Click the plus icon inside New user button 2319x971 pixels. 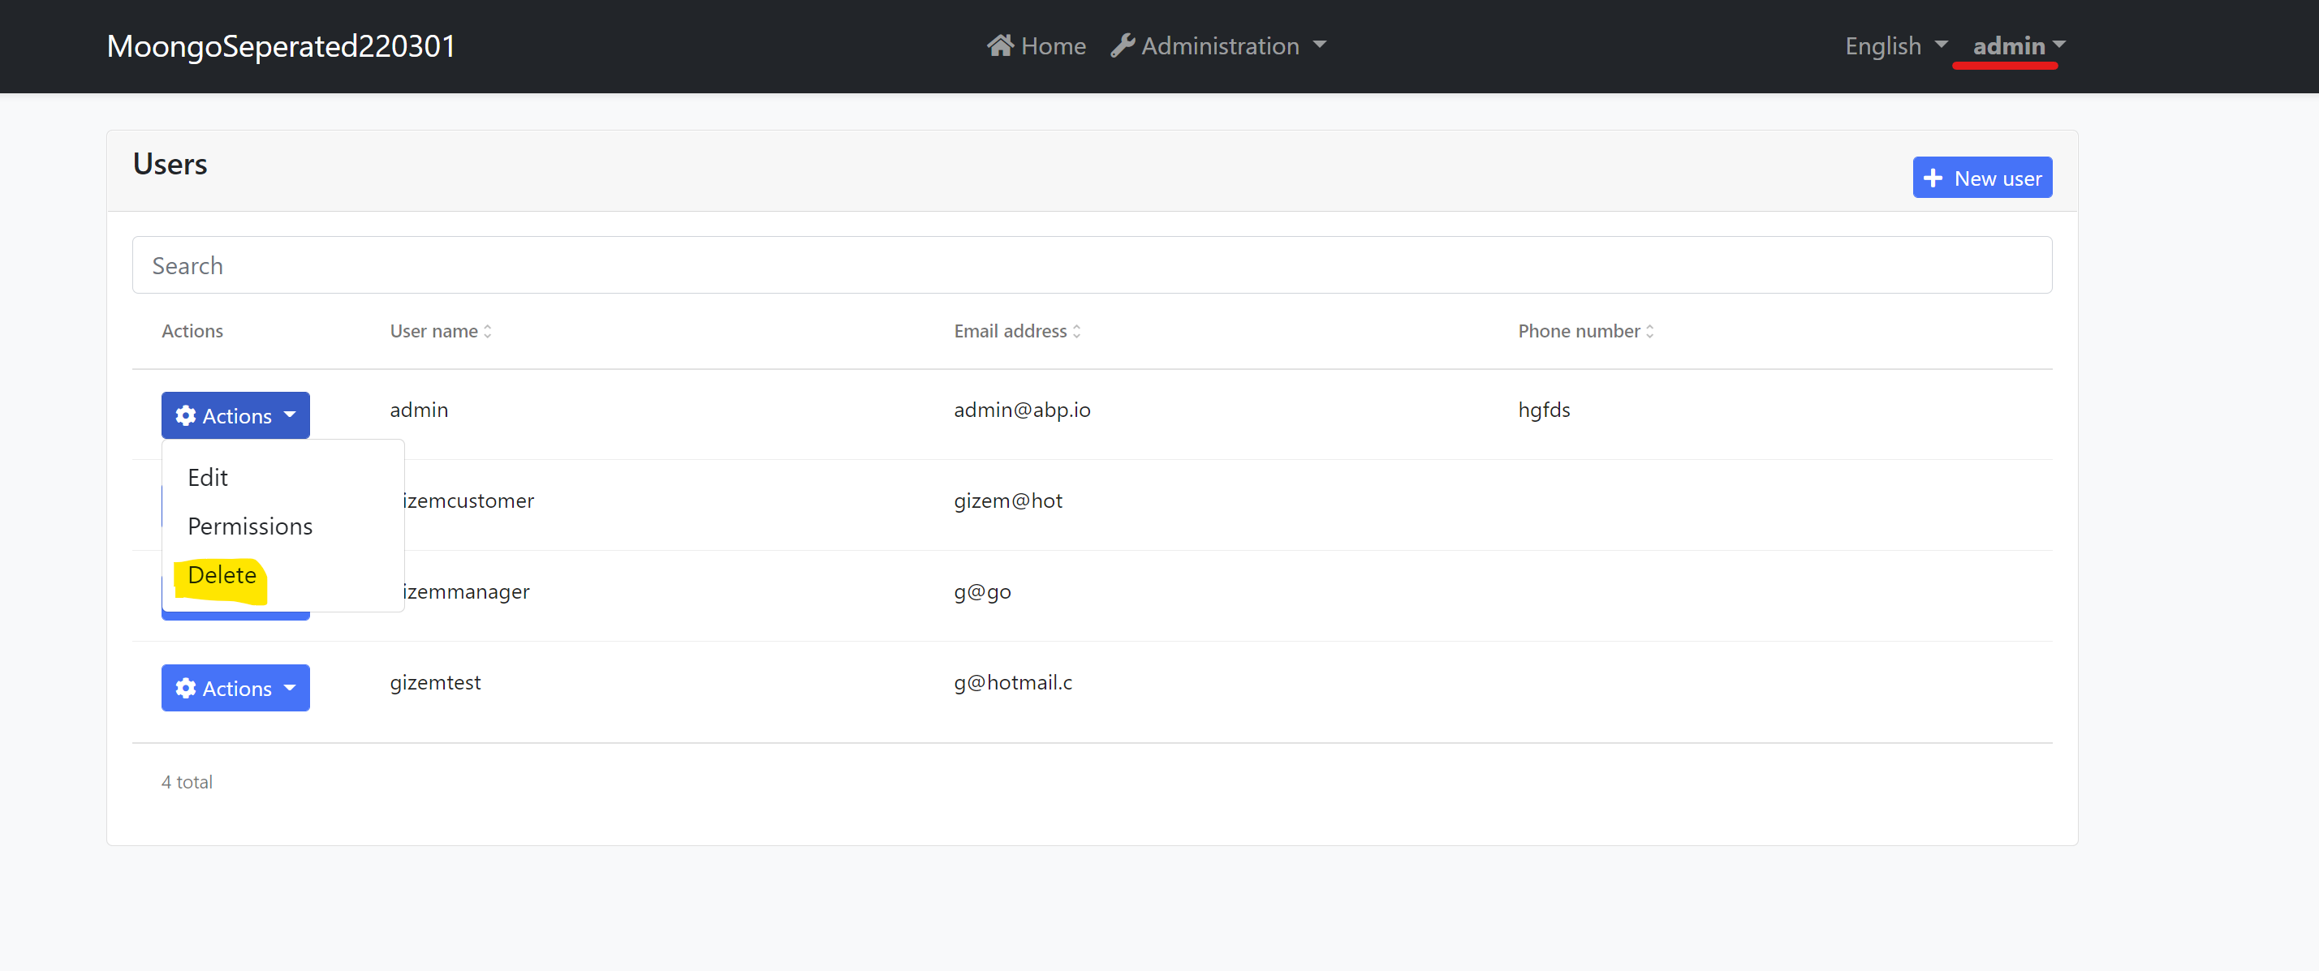[1933, 178]
